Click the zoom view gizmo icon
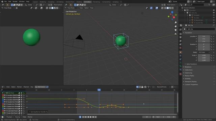This screenshot has width=216, height=121. [x=175, y=23]
